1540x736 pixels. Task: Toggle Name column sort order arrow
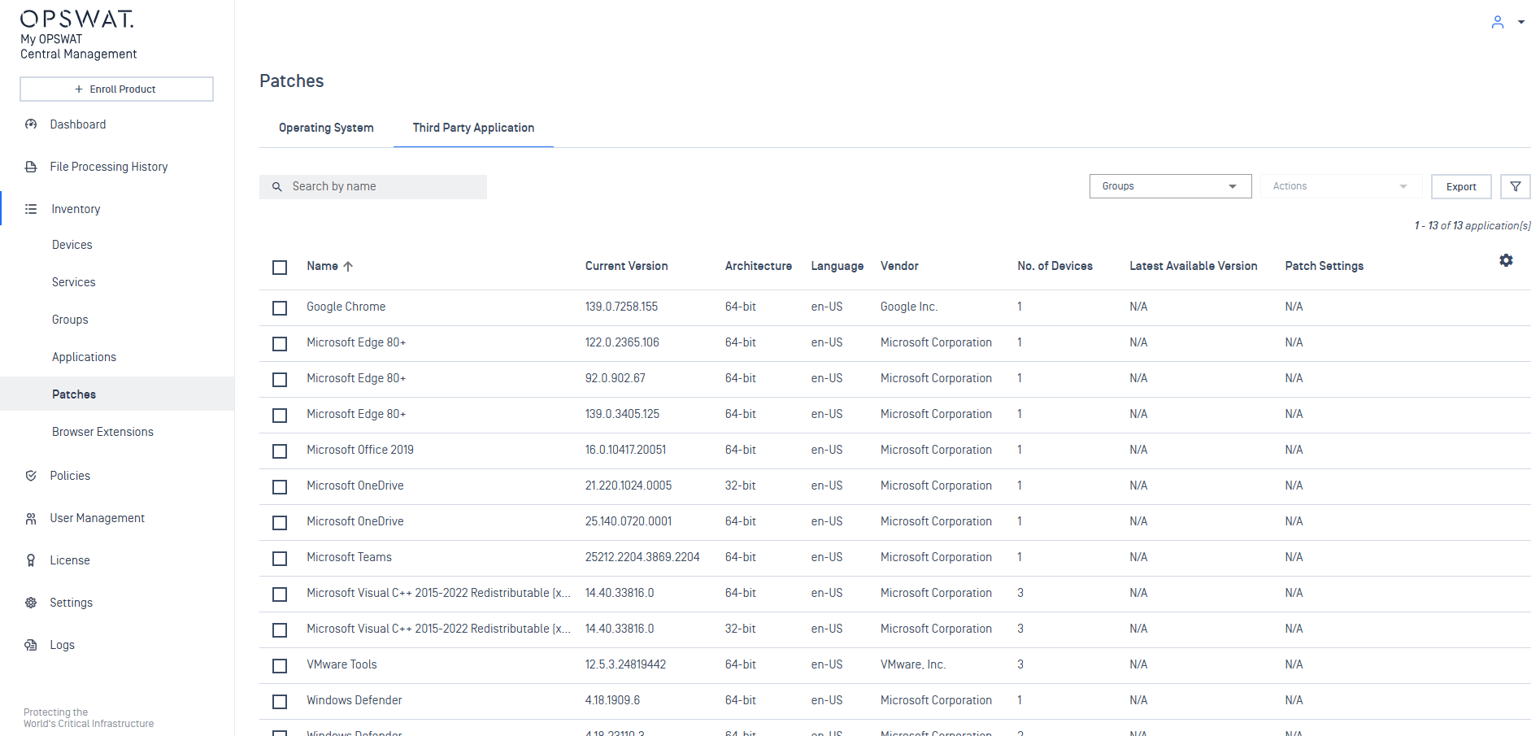tap(350, 266)
